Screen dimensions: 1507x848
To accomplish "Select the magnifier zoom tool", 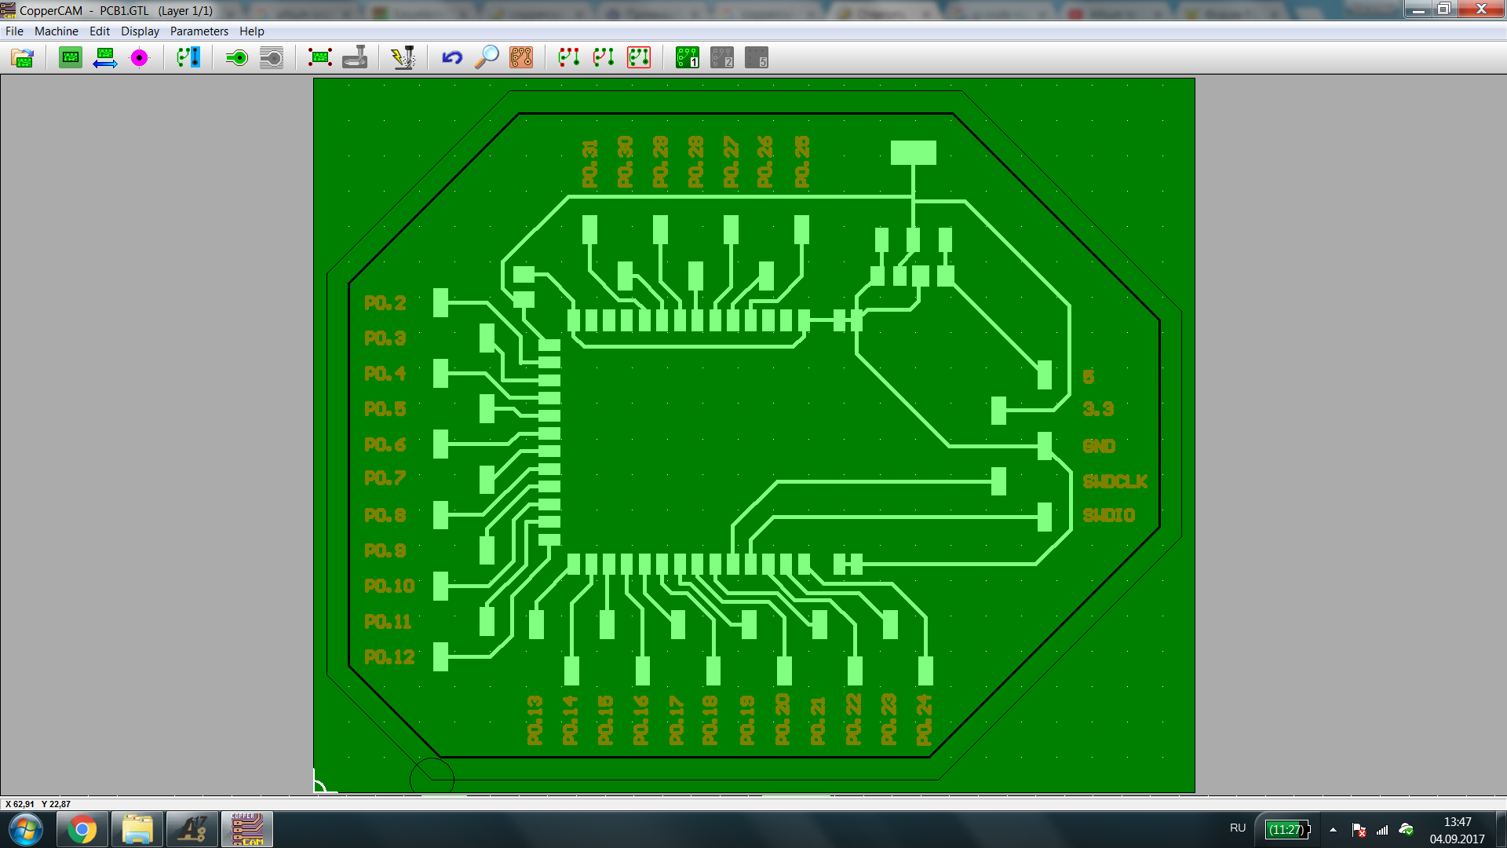I will [487, 58].
